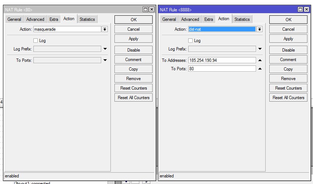
Task: Click 'enabled' status in NAT Rule <8888>
Action: coord(167,176)
